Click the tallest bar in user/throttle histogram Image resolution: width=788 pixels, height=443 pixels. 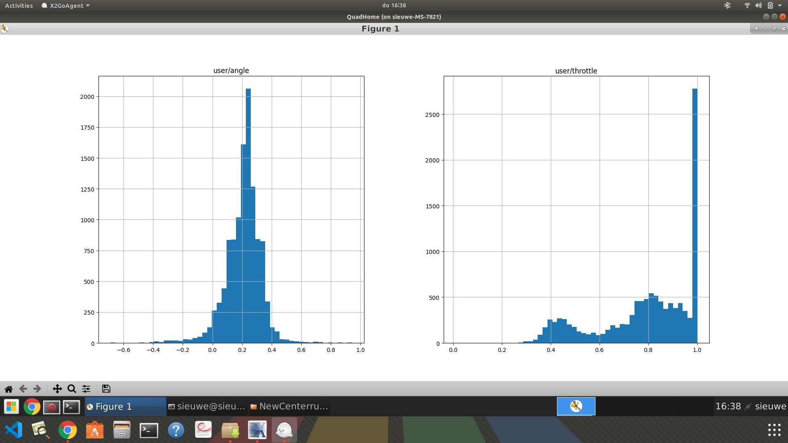click(x=694, y=213)
